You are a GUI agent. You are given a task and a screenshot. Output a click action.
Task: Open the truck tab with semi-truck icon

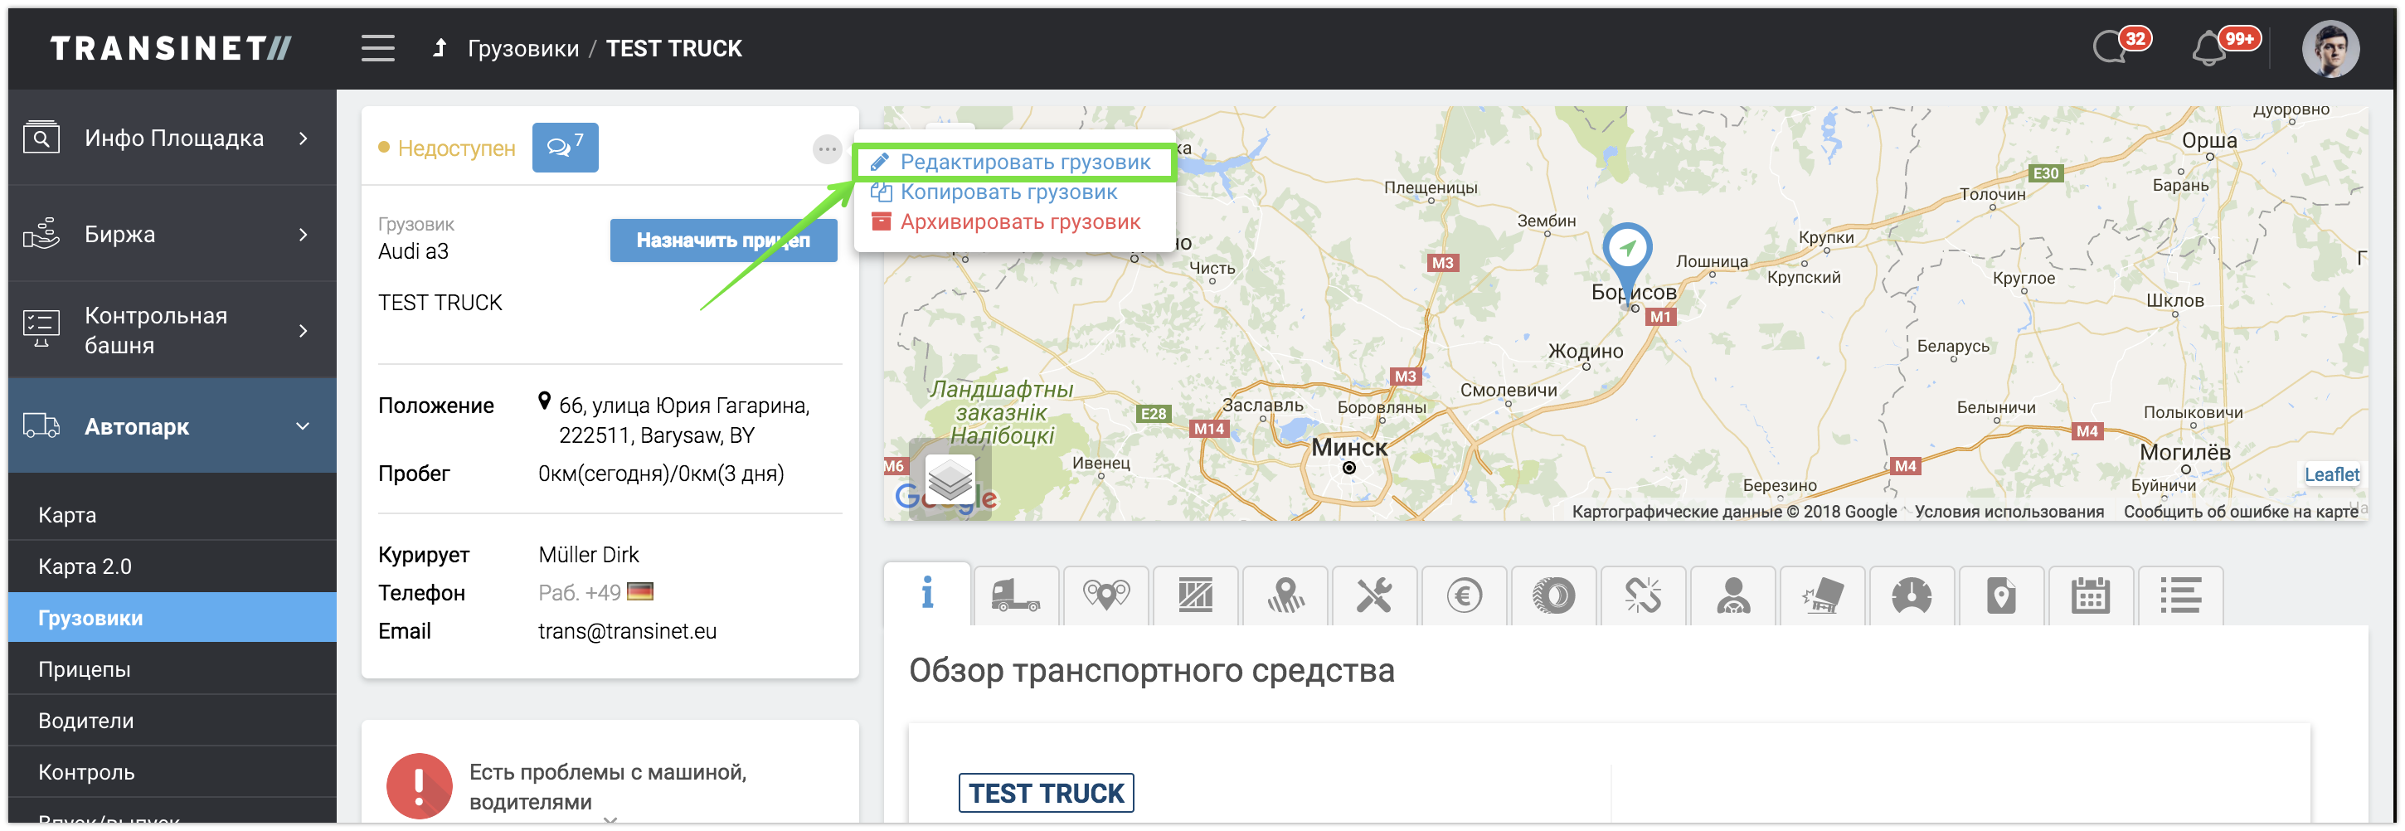(1016, 595)
